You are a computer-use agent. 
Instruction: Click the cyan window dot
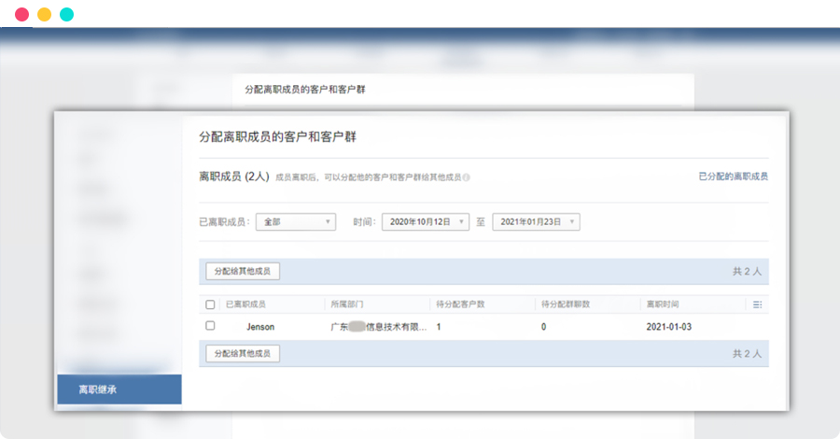[66, 15]
